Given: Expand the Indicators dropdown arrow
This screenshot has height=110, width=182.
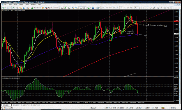Looking at the screenshot, I should point(91,8).
